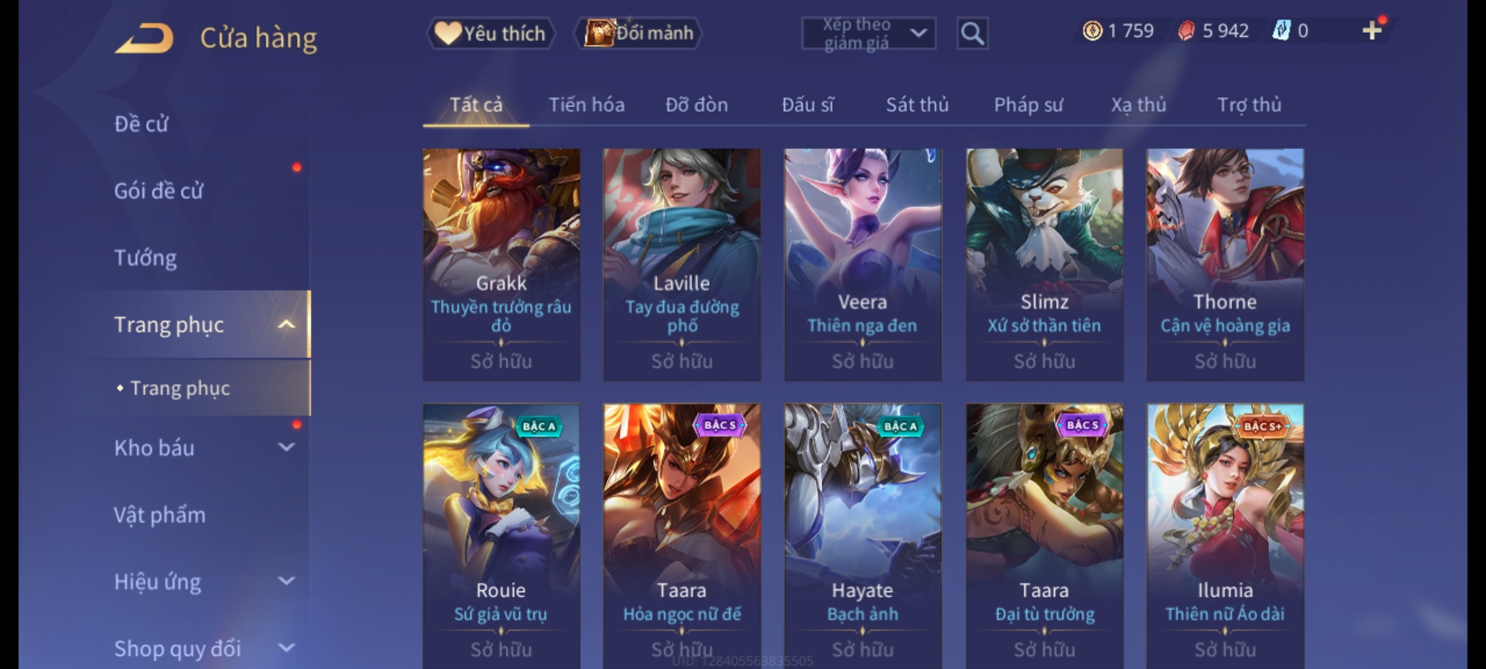This screenshot has height=669, width=1486.
Task: Open Ilumia Thiên nữ Áo dài skin card
Action: tap(1225, 536)
